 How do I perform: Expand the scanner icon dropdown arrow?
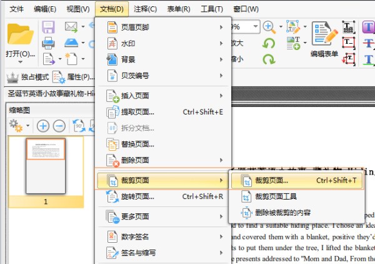pos(83,43)
